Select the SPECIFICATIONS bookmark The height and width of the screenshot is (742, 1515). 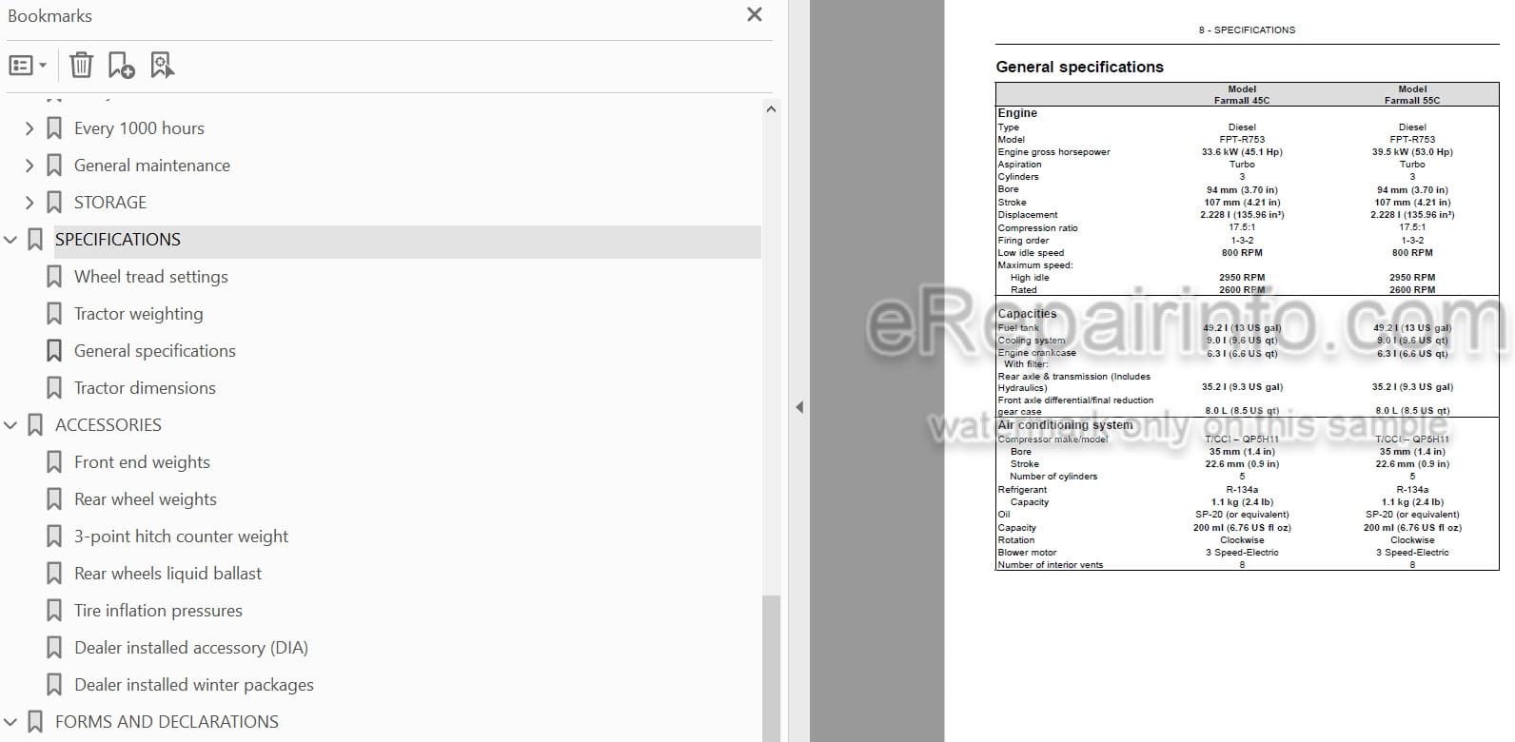tap(118, 240)
